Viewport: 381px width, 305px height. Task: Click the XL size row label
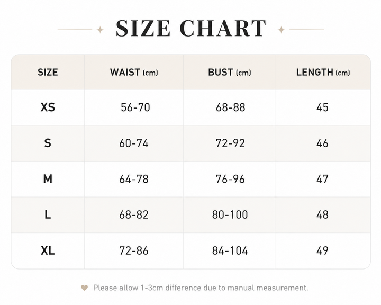48,250
